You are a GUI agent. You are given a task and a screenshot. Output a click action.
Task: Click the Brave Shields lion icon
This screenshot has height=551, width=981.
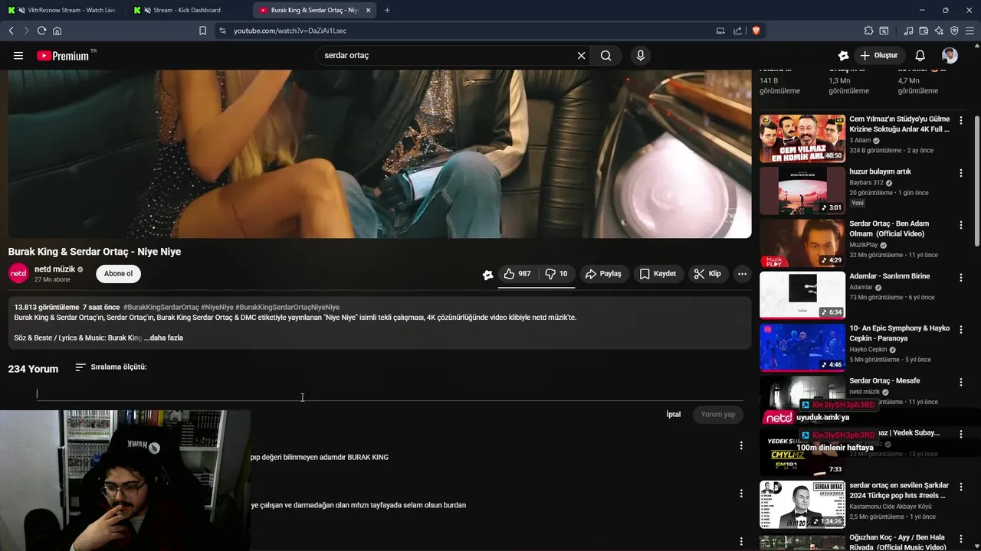756,31
